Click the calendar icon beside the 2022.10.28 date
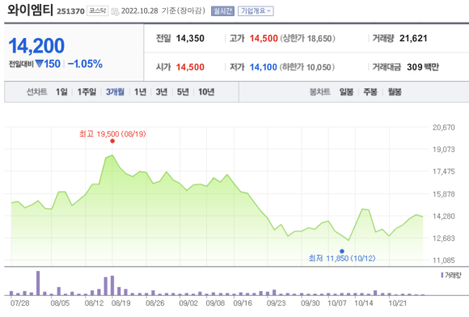 pyautogui.click(x=115, y=11)
